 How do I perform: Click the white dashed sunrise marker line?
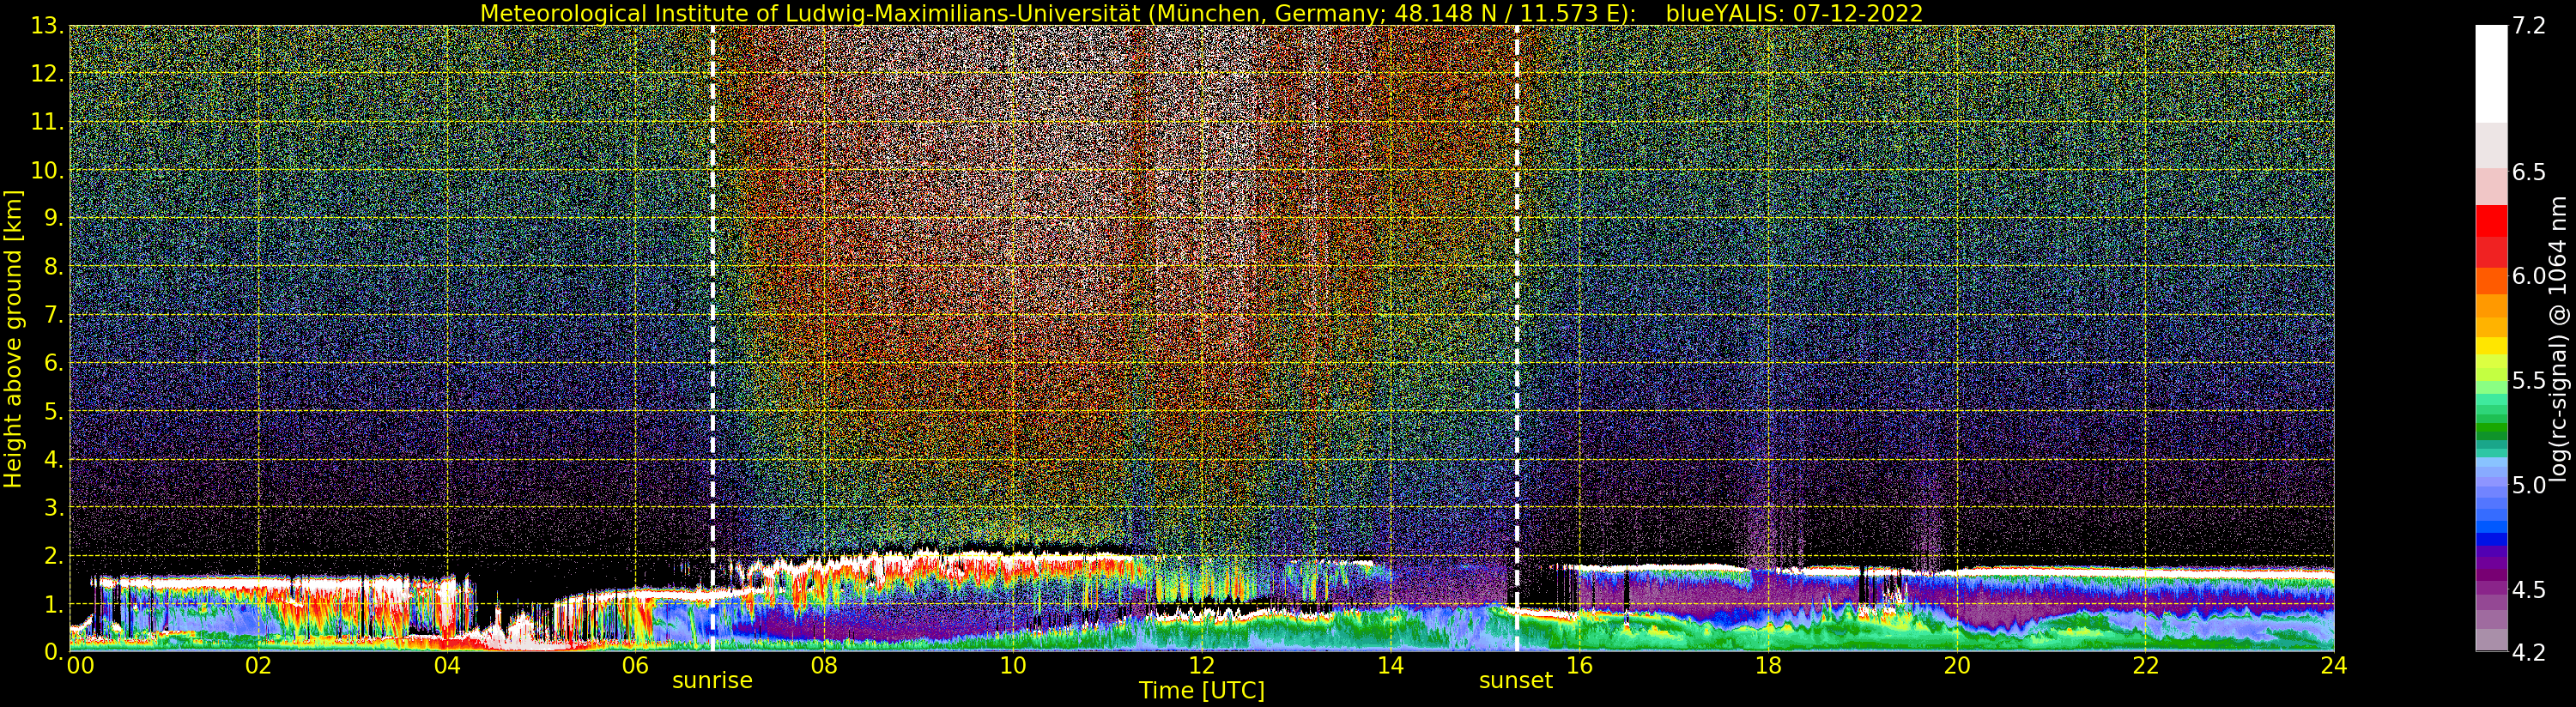713,338
